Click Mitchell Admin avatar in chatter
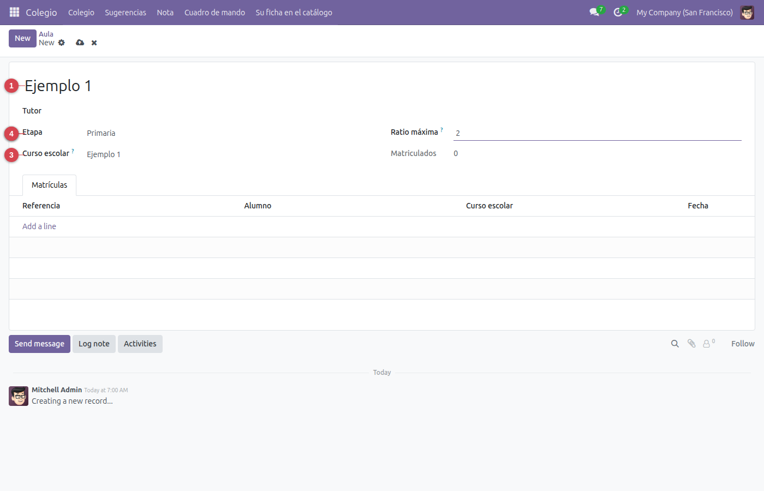This screenshot has width=764, height=491. (19, 396)
